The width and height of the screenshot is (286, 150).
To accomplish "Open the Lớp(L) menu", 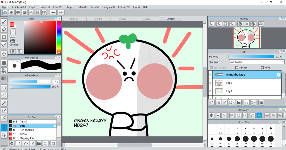I will tap(33, 7).
